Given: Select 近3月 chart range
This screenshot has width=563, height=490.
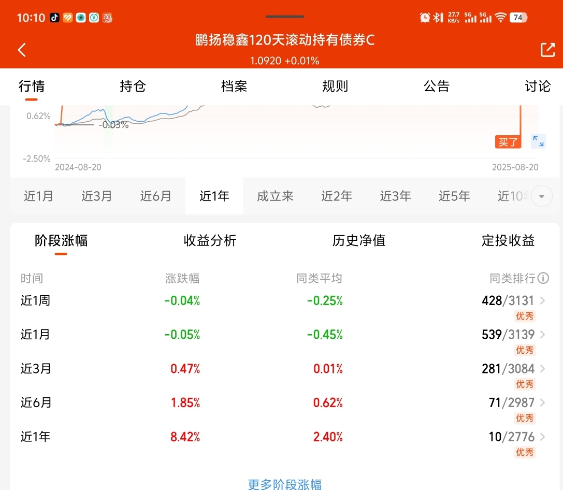Looking at the screenshot, I should pyautogui.click(x=96, y=196).
